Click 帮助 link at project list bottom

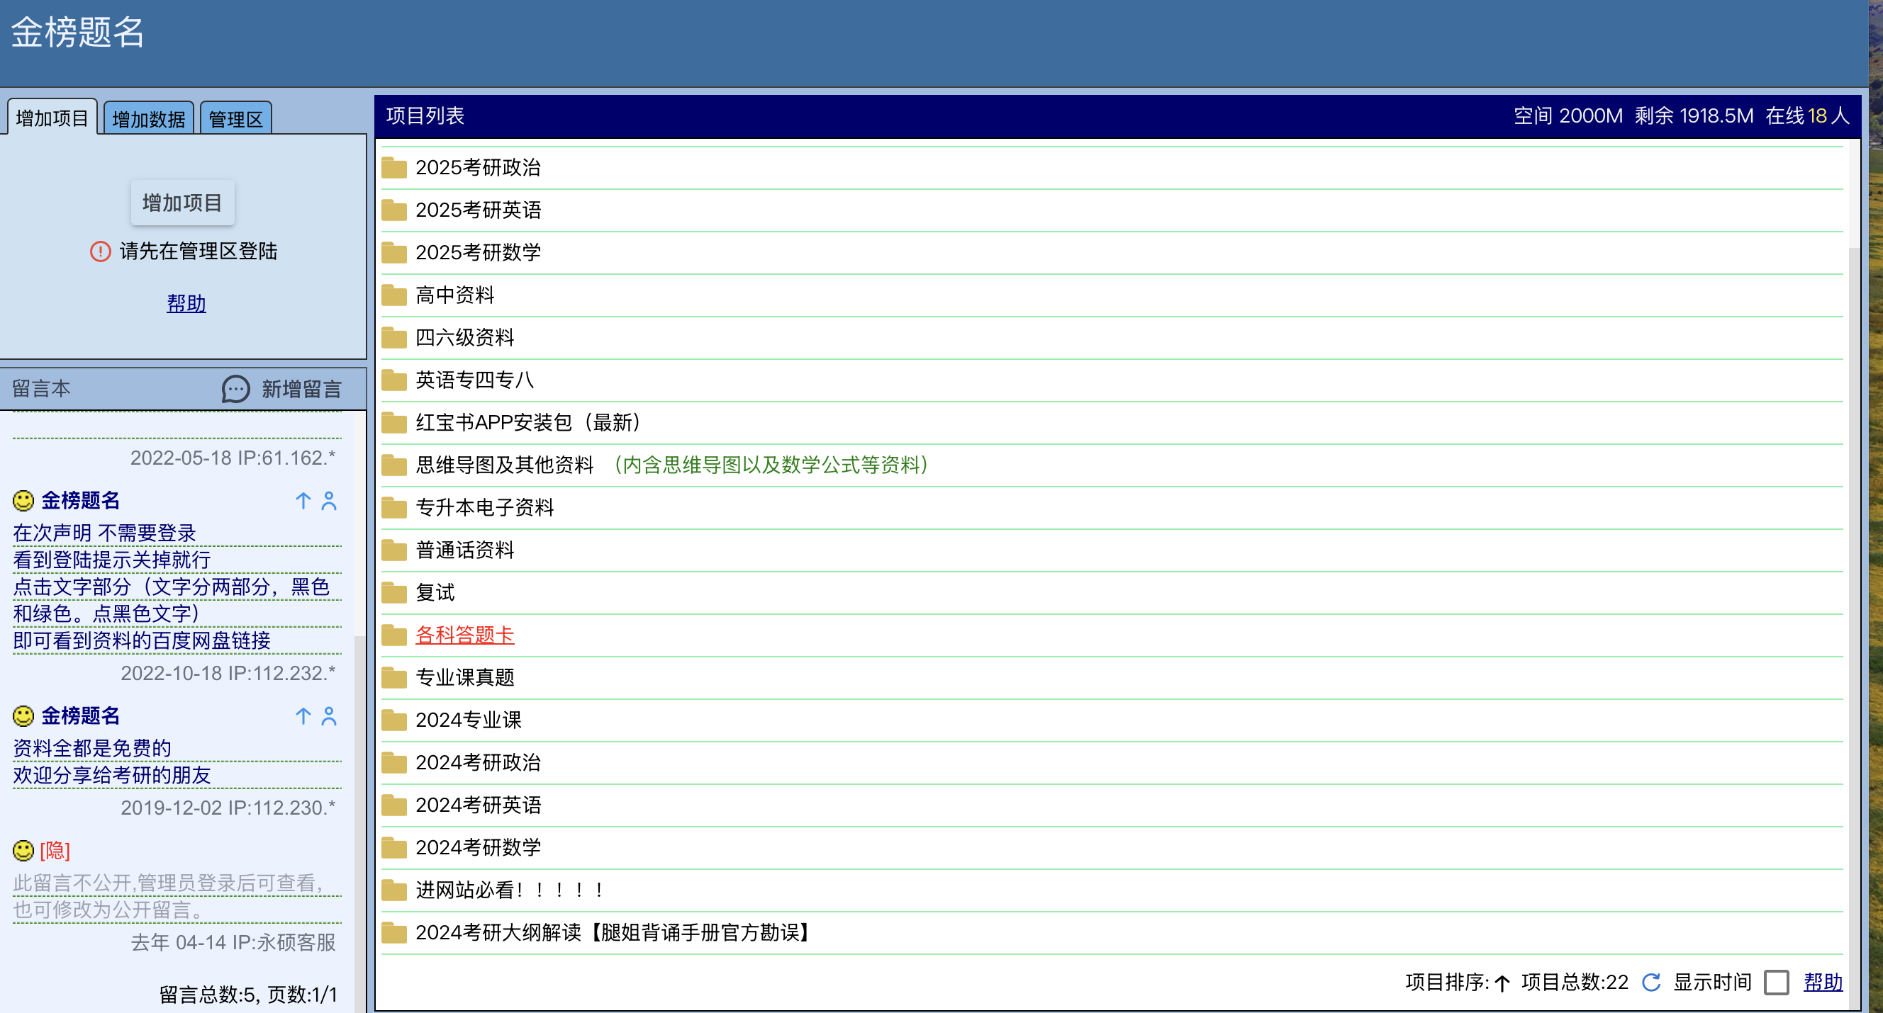1822,983
